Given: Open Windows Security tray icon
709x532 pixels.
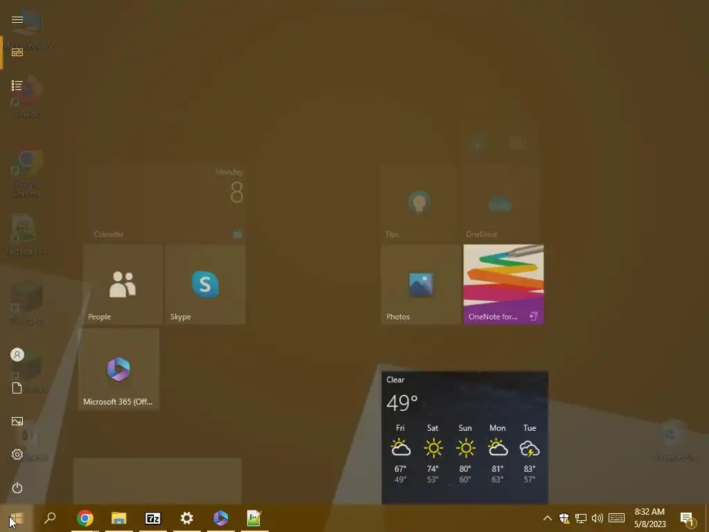Looking at the screenshot, I should point(564,518).
